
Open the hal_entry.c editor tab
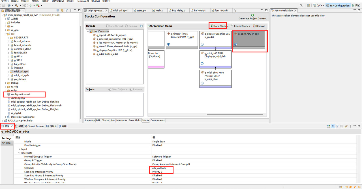coord(198,10)
